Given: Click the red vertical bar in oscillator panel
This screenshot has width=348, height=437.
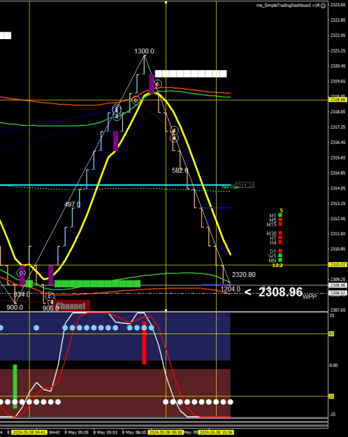Looking at the screenshot, I should pos(145,343).
